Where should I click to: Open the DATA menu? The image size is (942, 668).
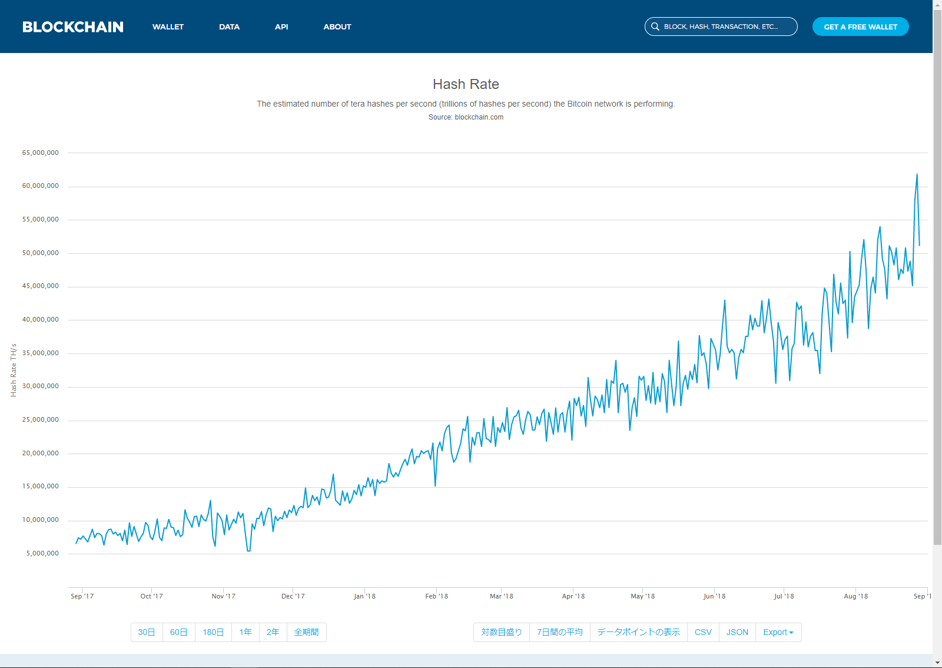click(229, 27)
